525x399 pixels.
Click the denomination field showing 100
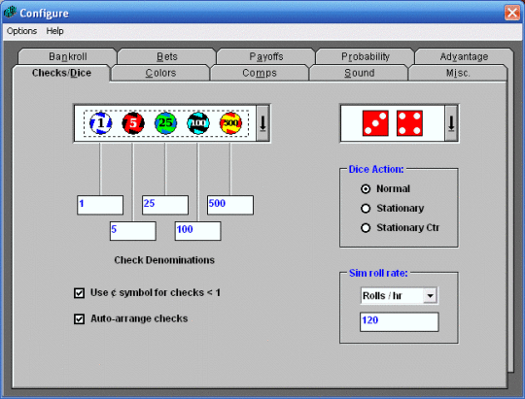click(x=198, y=231)
